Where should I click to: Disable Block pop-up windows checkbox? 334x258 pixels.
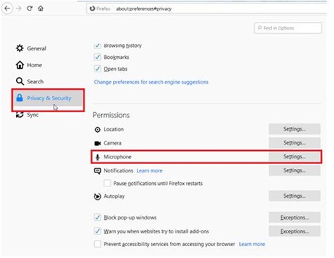point(98,217)
